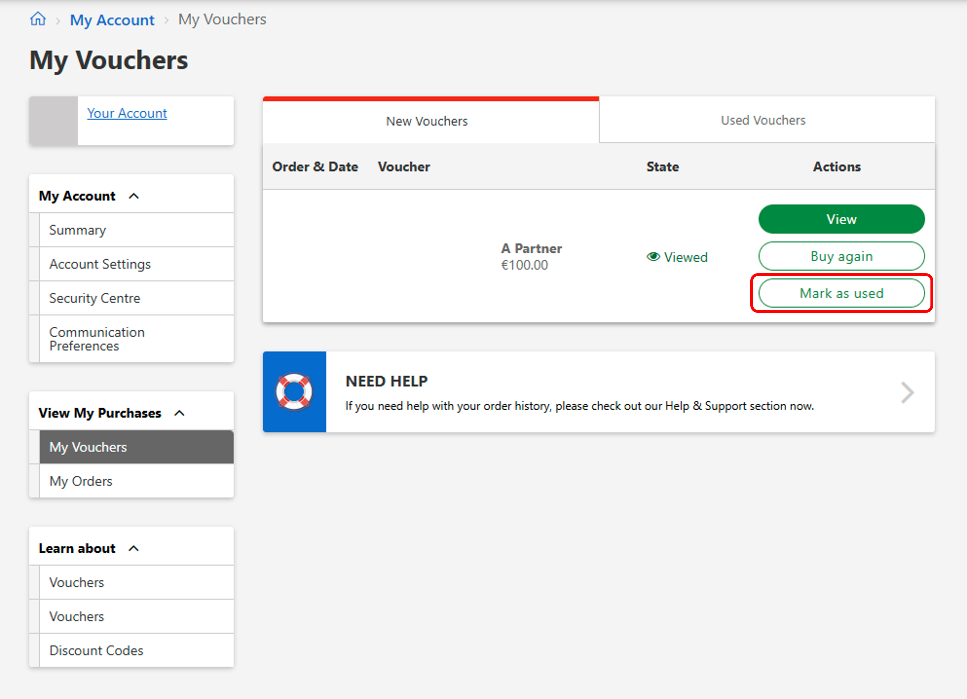Click the State column header
The height and width of the screenshot is (699, 967).
[663, 167]
